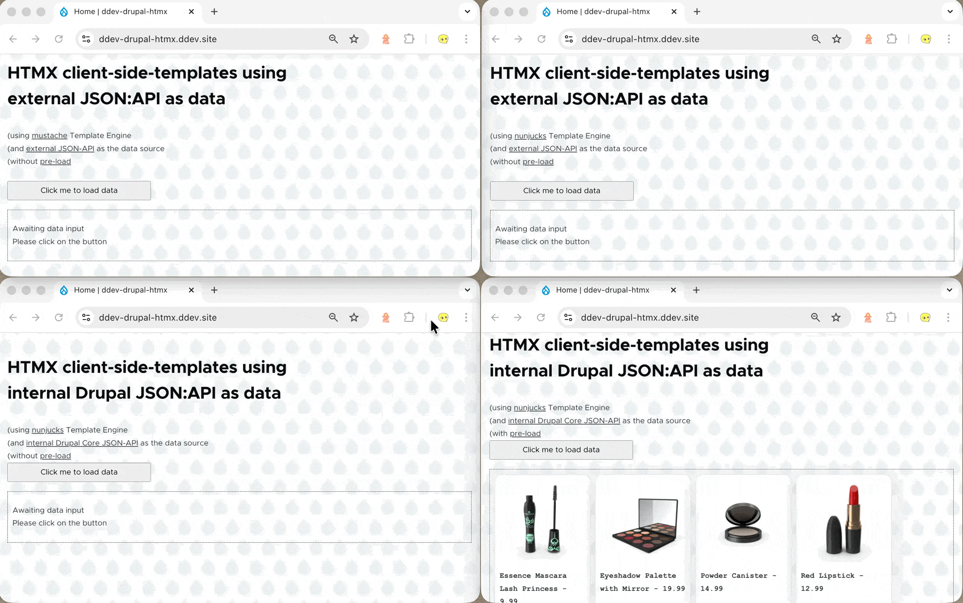Click orange extension icon in top-right window
This screenshot has width=963, height=603.
click(868, 39)
